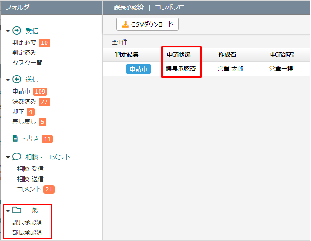Open the タスク一覧 list

(x=27, y=63)
